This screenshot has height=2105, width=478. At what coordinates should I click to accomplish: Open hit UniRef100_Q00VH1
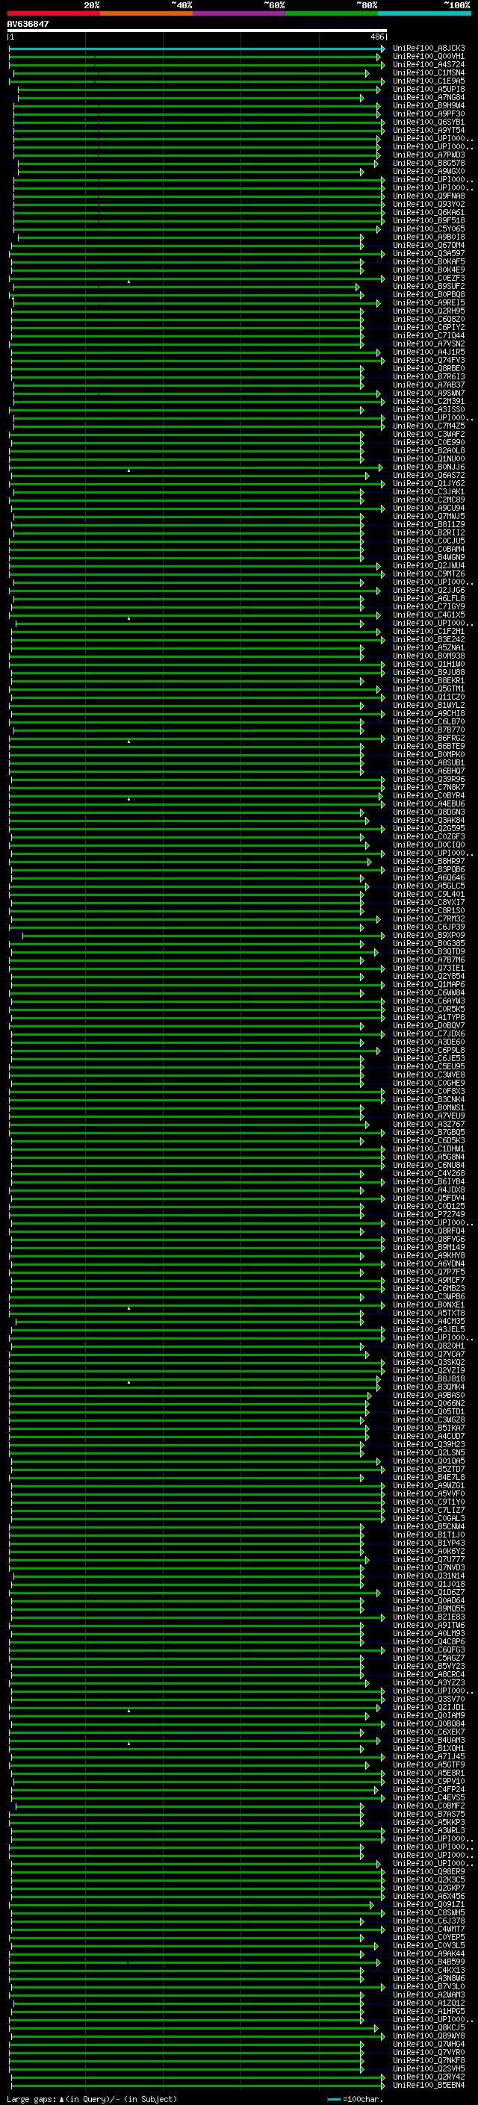[x=429, y=57]
